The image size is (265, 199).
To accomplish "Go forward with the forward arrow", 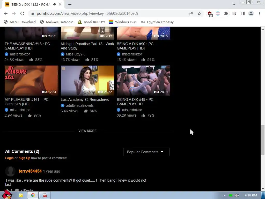I will 14,13.
